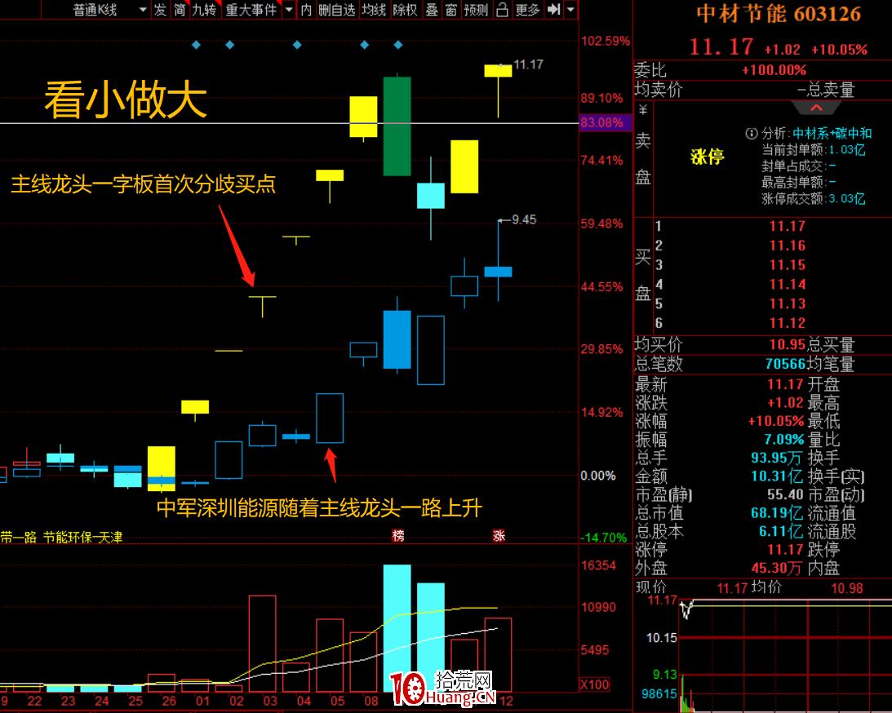The width and height of the screenshot is (892, 713).
Task: Click bid level 3 price 11.15
Action: 788,265
